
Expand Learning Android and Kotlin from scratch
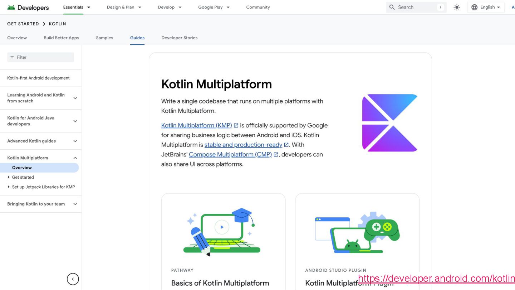pyautogui.click(x=75, y=98)
